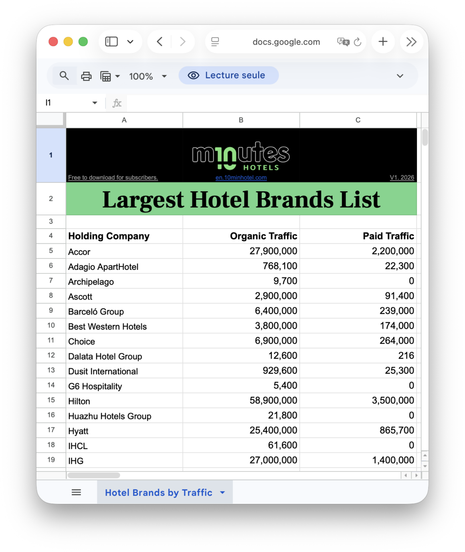The image size is (465, 552).
Task: Click the print icon
Action: pos(86,76)
